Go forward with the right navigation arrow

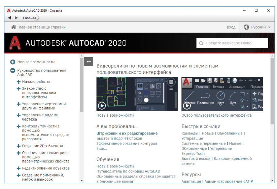tap(16, 18)
